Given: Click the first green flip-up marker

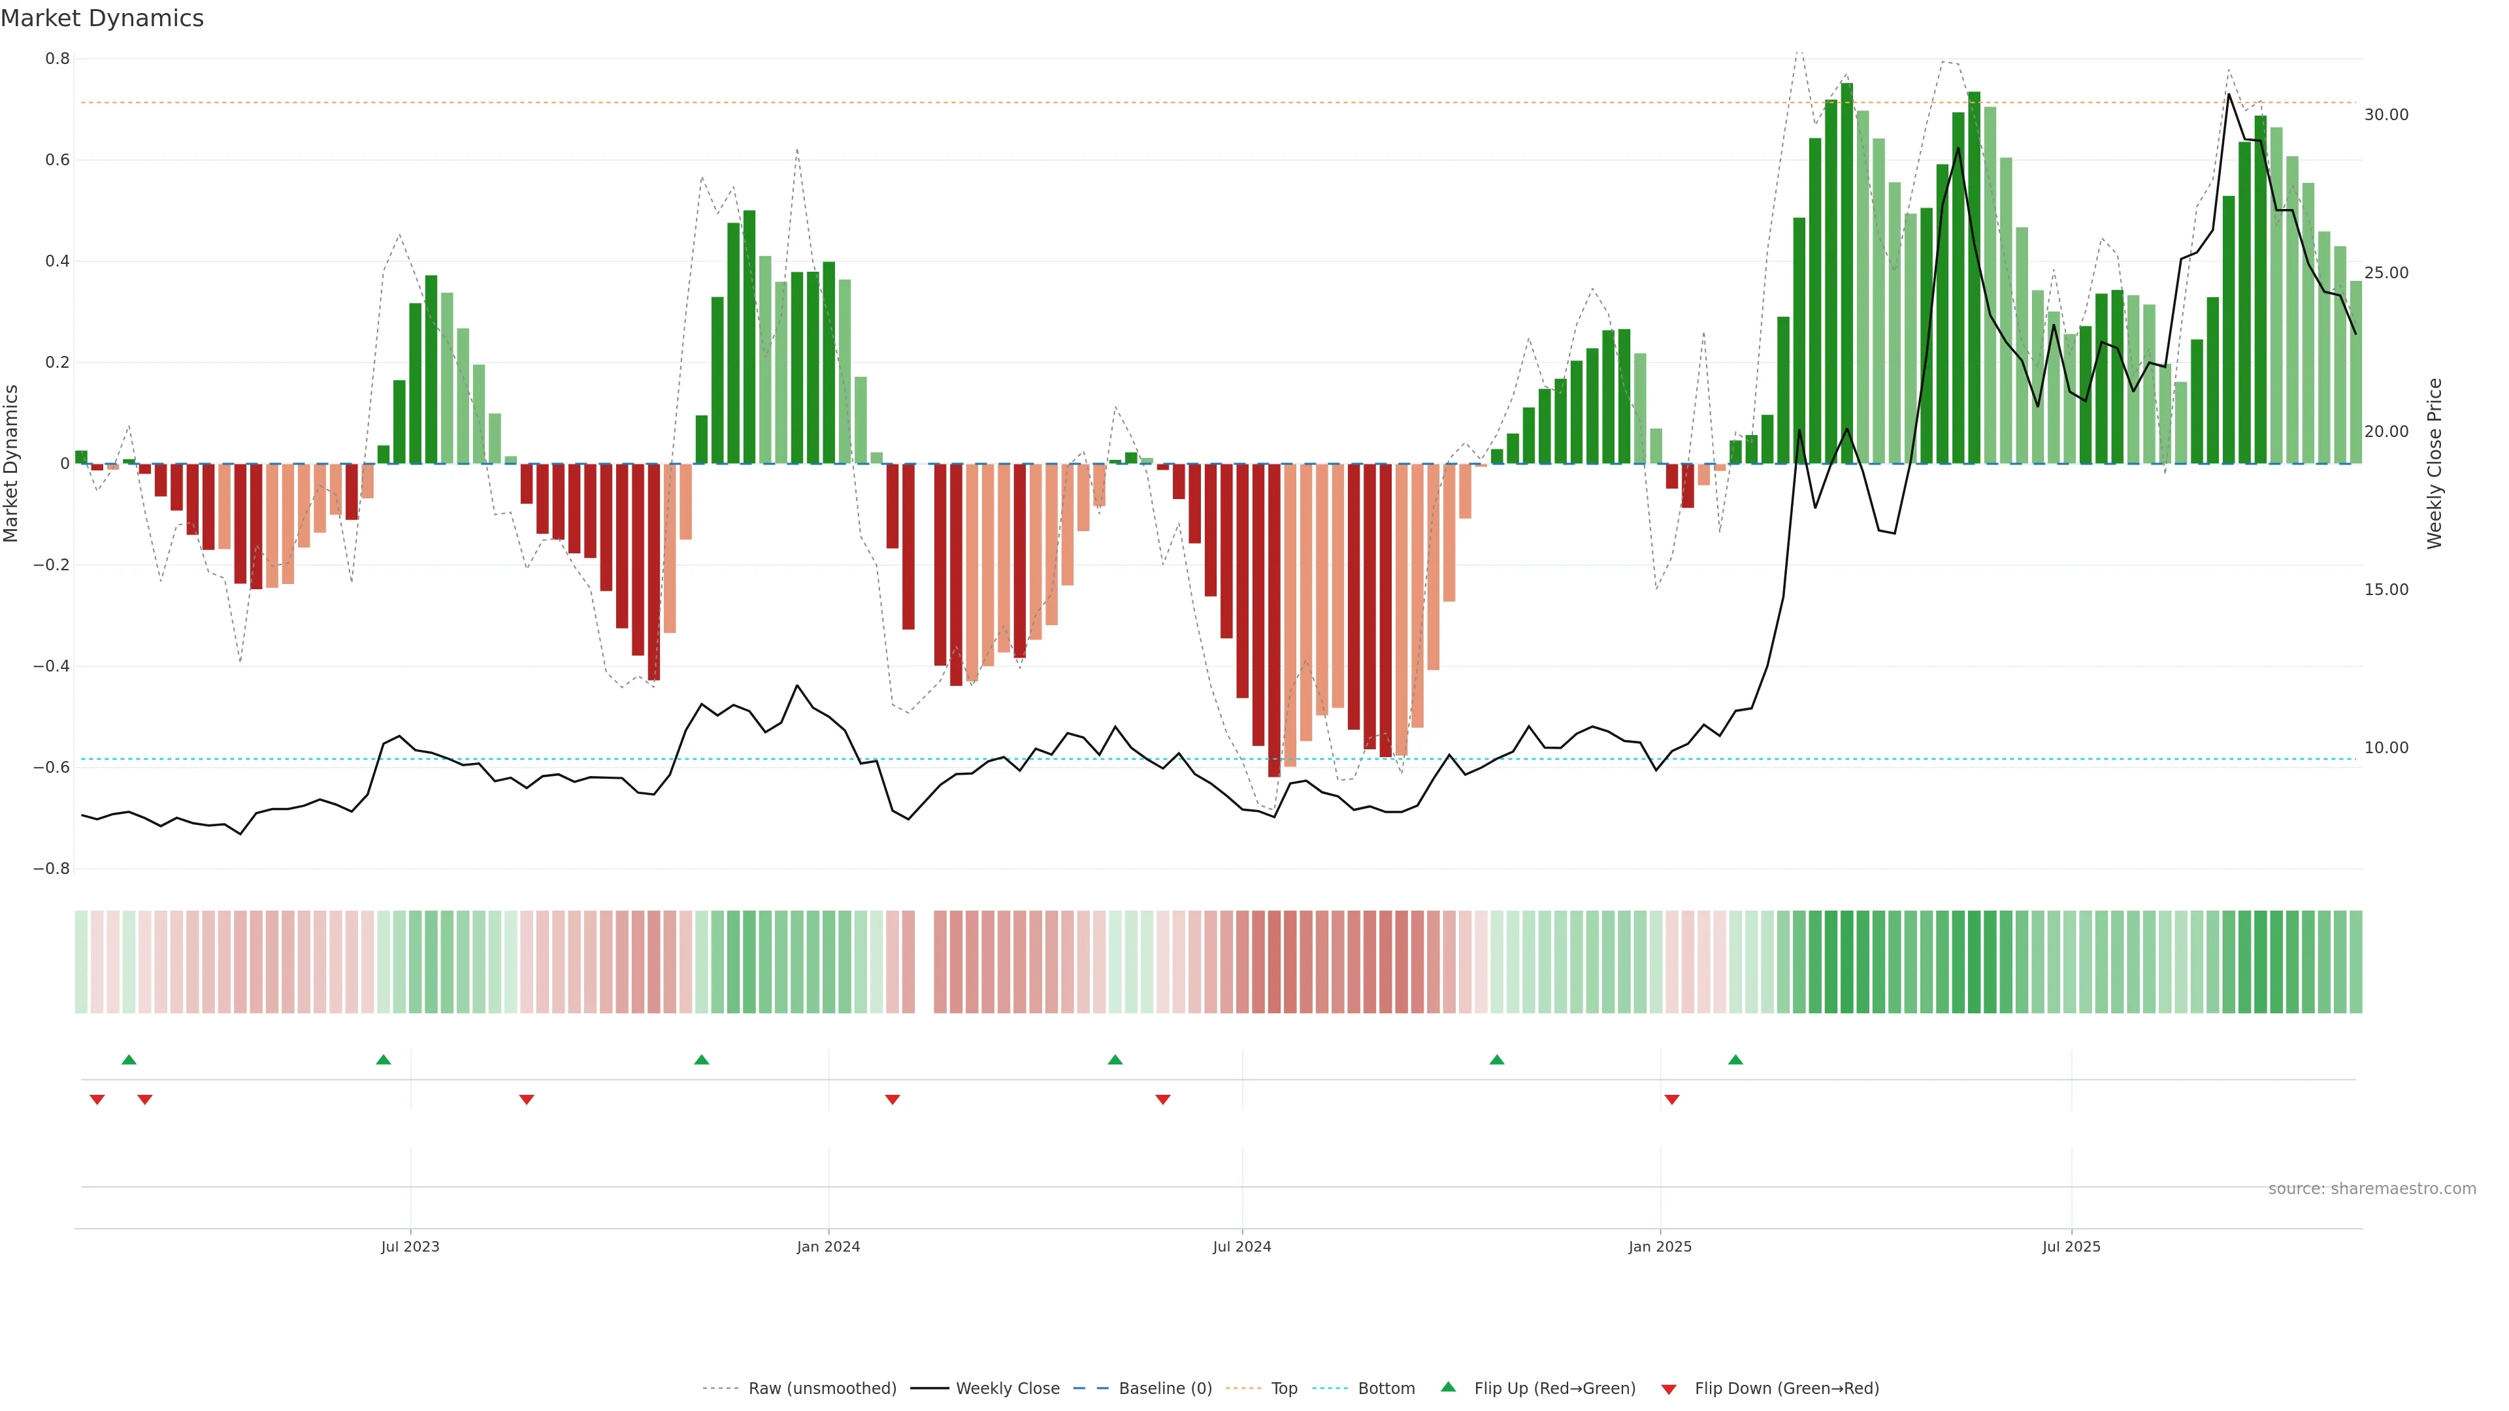Looking at the screenshot, I should point(129,1060).
